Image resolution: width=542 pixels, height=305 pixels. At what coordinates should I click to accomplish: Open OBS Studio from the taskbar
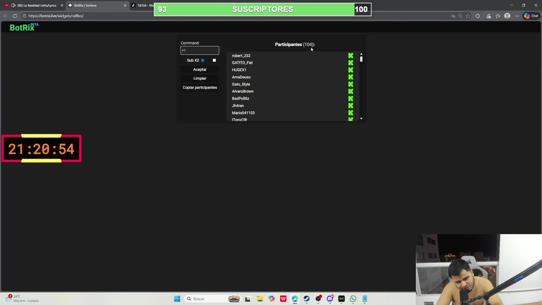pyautogui.click(x=318, y=299)
